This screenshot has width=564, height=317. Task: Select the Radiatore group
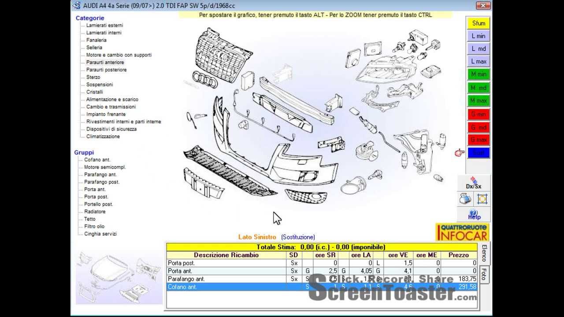tap(95, 211)
